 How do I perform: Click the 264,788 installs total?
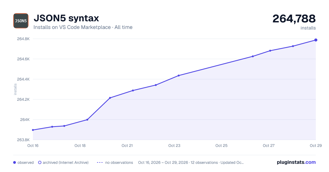pyautogui.click(x=294, y=19)
